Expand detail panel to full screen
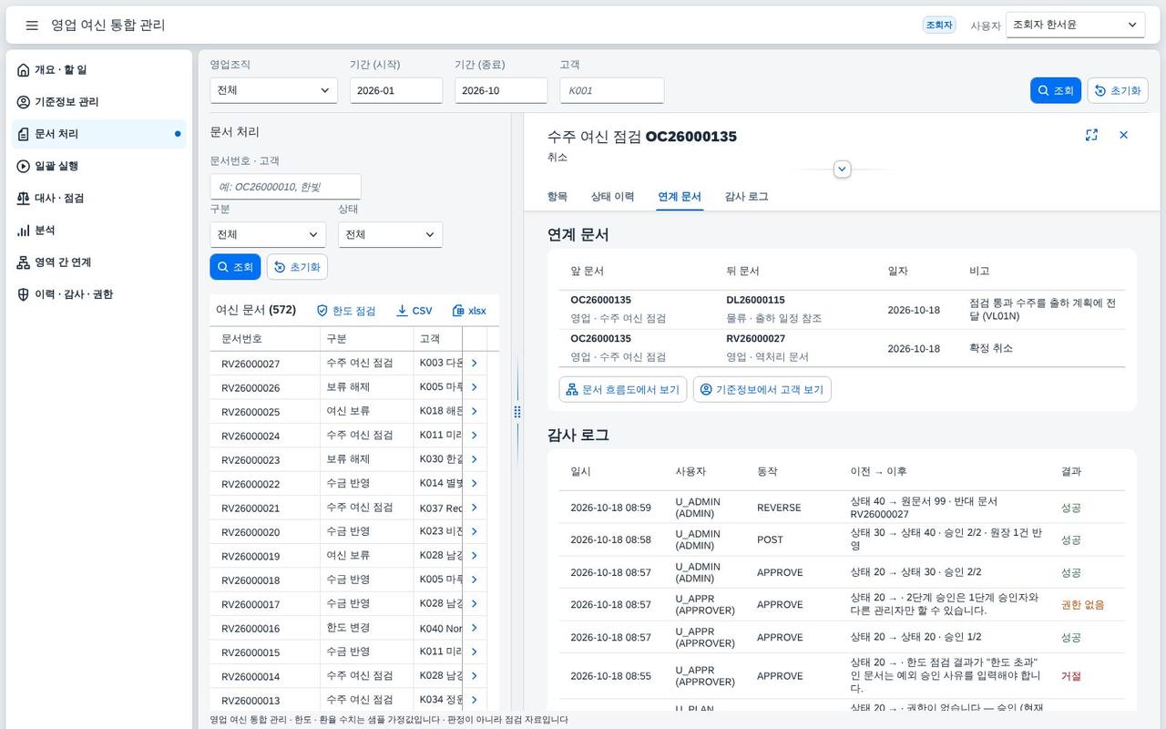 click(x=1091, y=135)
